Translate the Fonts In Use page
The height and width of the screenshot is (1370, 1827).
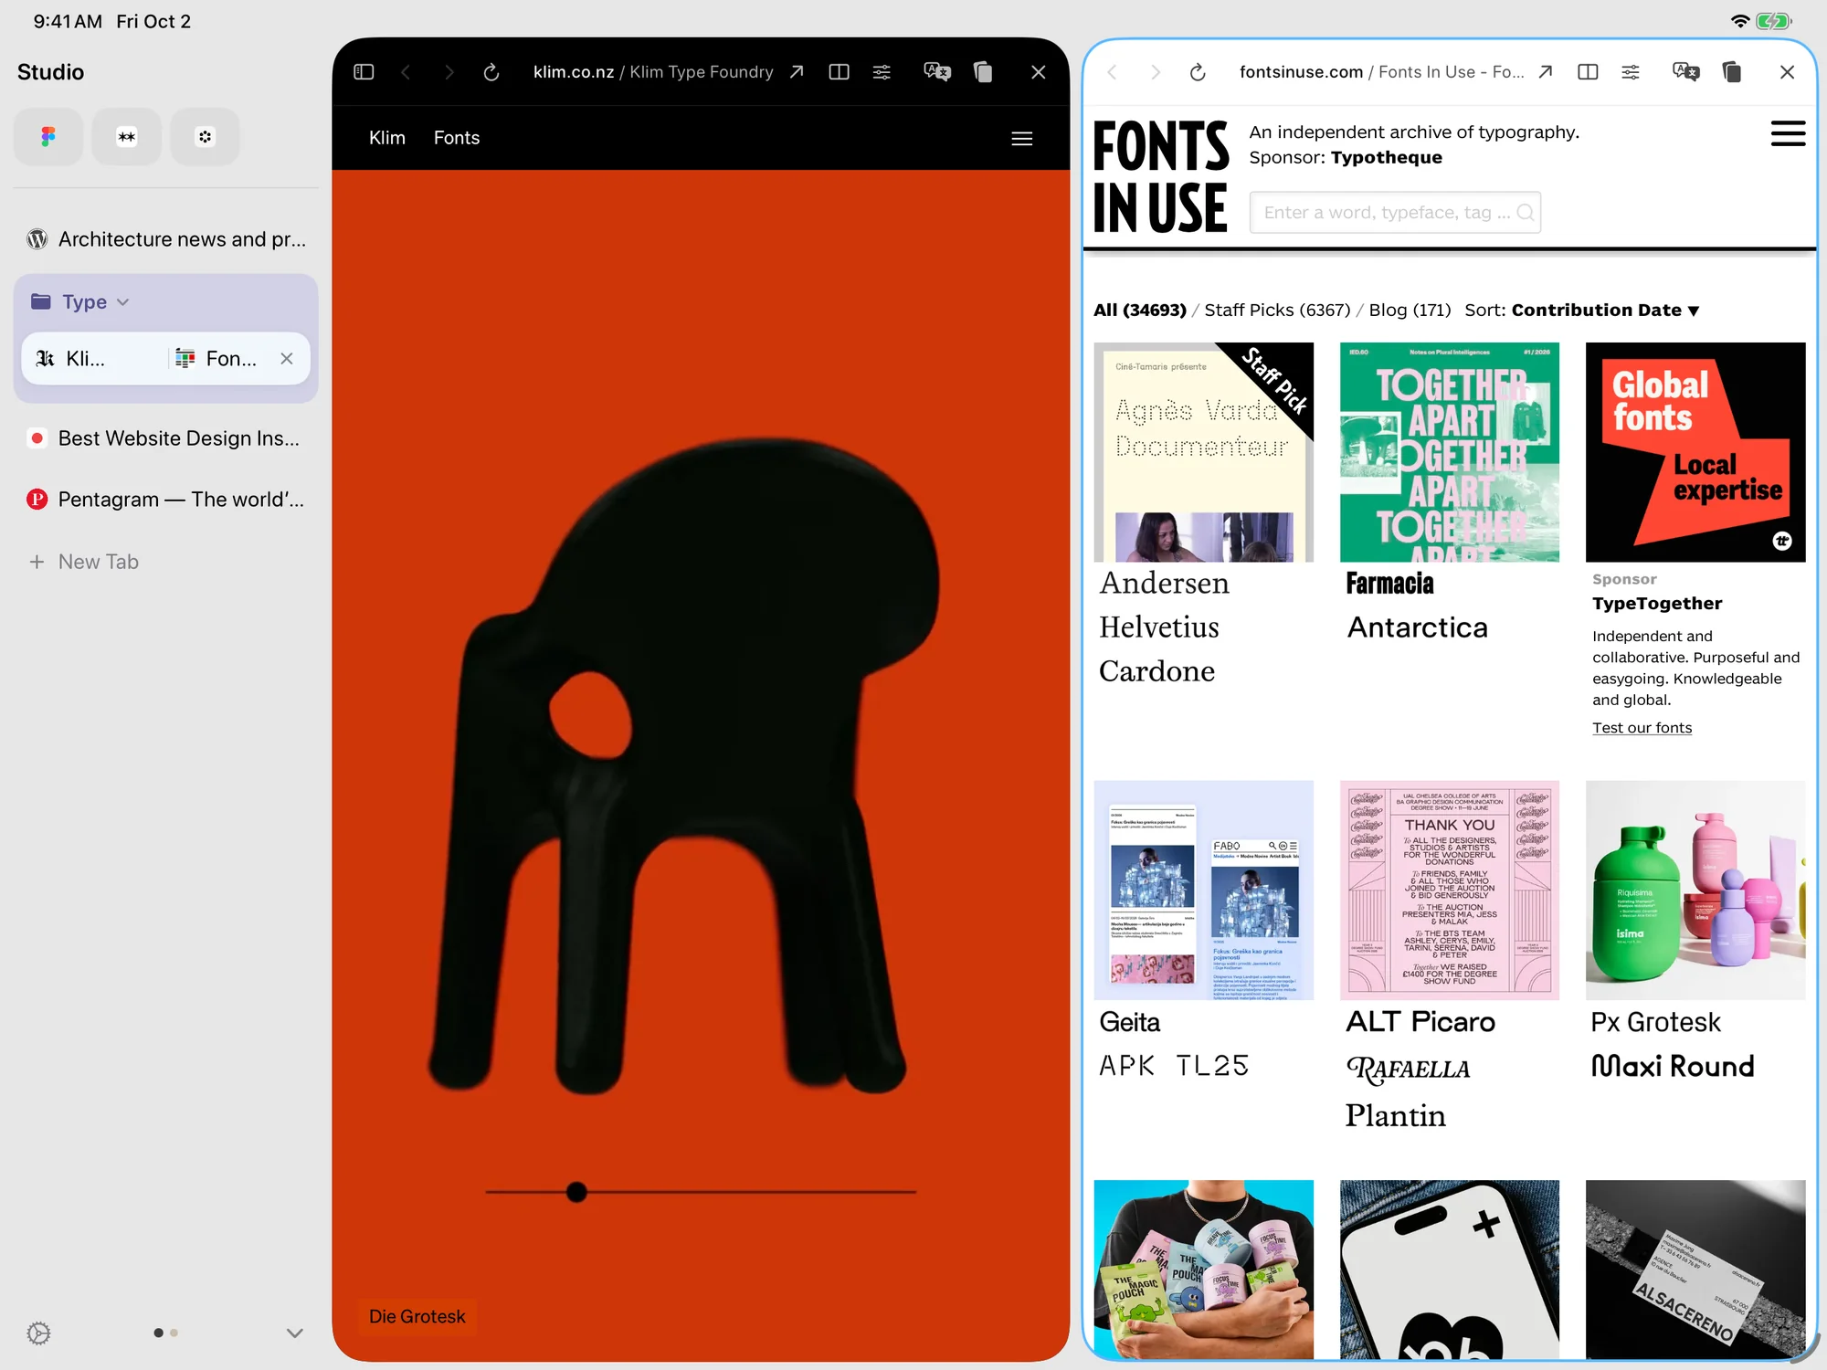[1685, 72]
